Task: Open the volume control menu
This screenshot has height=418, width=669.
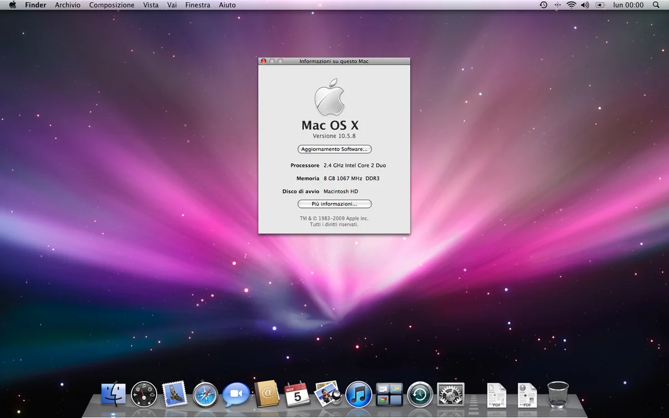Action: tap(585, 5)
